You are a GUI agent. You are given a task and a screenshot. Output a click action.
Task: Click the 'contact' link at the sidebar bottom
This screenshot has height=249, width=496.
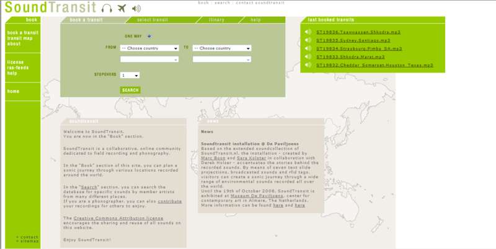[29, 237]
